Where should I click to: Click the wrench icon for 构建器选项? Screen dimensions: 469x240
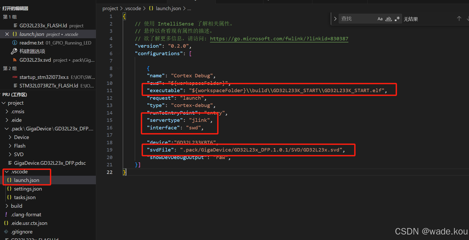coord(14,51)
